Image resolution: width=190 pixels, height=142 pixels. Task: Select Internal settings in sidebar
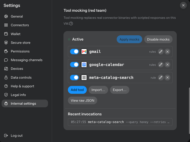[x=25, y=104]
